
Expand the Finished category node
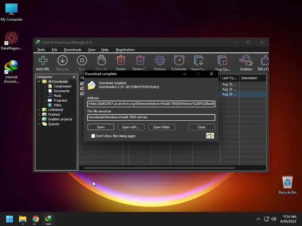click(x=39, y=114)
